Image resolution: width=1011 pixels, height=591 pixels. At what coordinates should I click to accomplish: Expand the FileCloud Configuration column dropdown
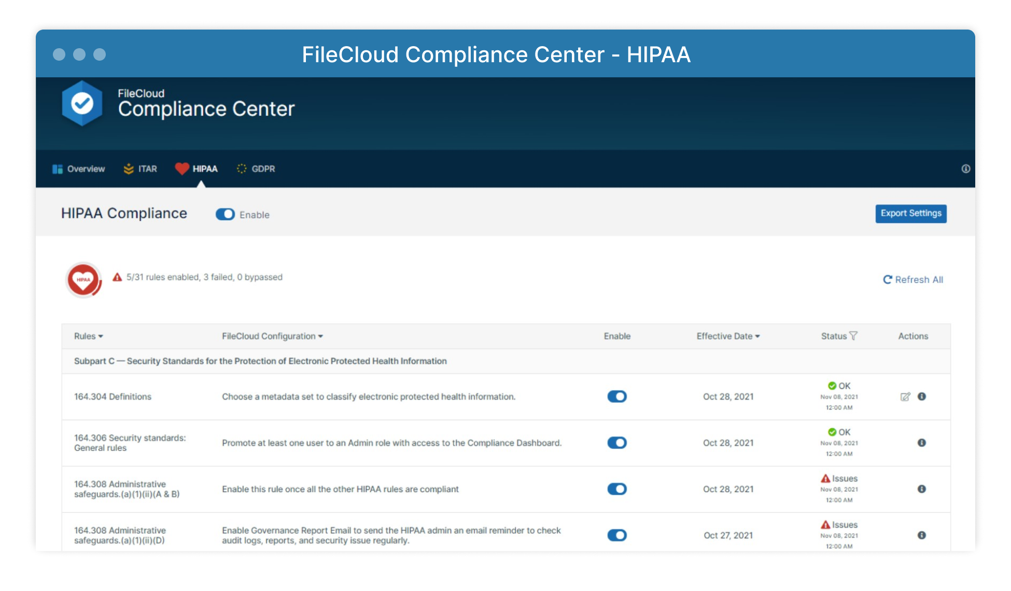(272, 336)
